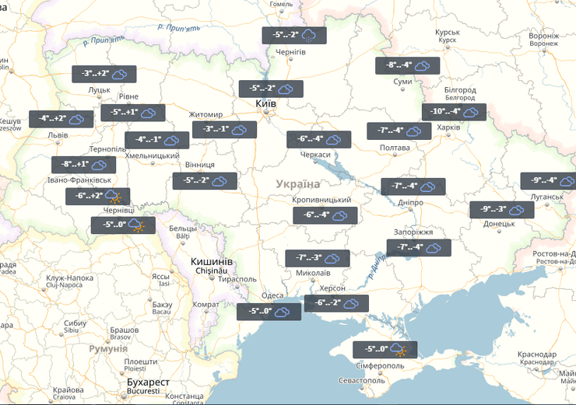Click the Україна country label
Viewport: 576px width, 405px height.
point(297,184)
